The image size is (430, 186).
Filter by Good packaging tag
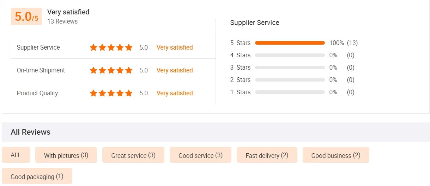coord(37,176)
